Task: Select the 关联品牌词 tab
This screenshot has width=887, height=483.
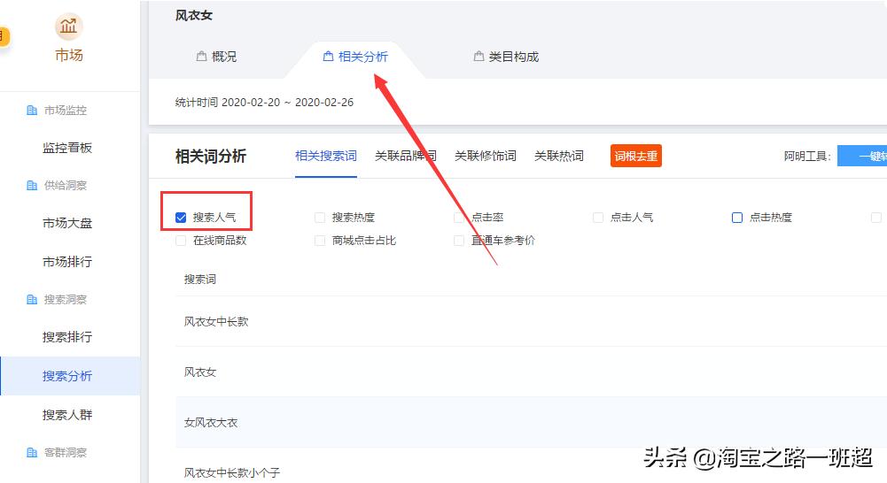Action: point(406,156)
